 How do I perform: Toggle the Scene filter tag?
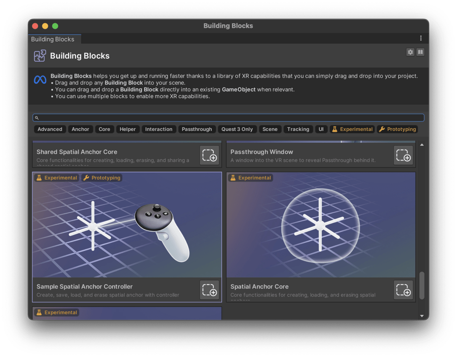(x=270, y=129)
